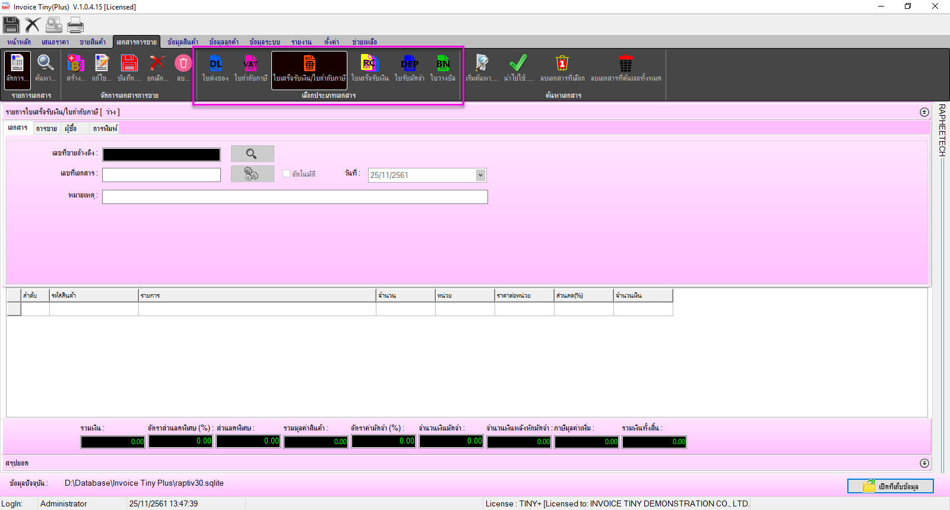Click the black X icon in quick toolbar
The image size is (950, 510).
tap(33, 25)
